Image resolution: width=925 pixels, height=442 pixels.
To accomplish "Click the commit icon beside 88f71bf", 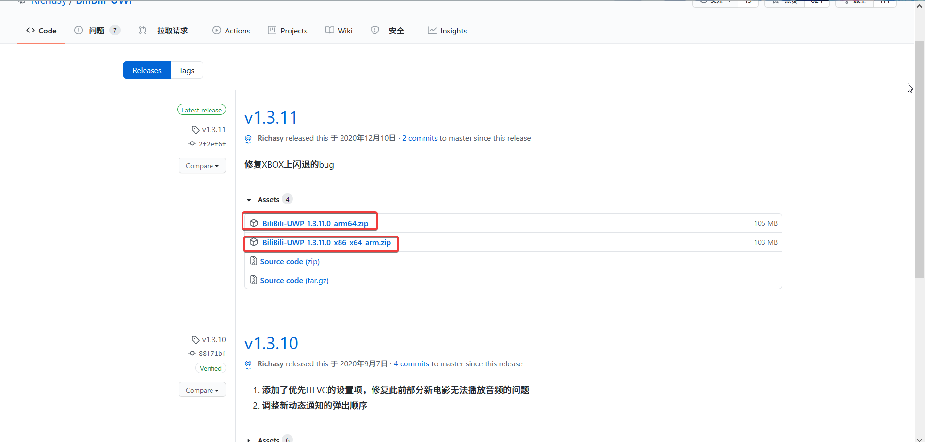I will click(x=192, y=354).
